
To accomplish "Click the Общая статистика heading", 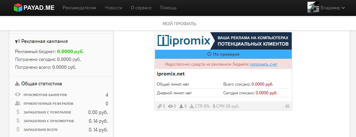I will pyautogui.click(x=42, y=84).
